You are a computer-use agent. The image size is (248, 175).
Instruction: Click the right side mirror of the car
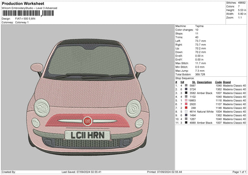(141, 67)
